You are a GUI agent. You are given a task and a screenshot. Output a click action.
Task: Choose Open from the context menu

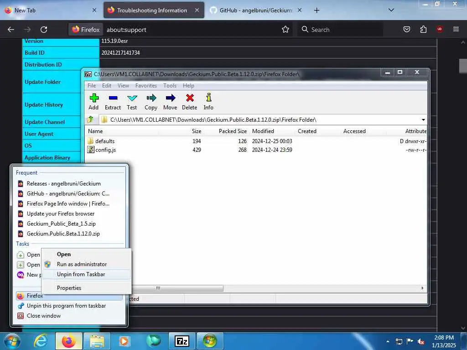(86, 254)
